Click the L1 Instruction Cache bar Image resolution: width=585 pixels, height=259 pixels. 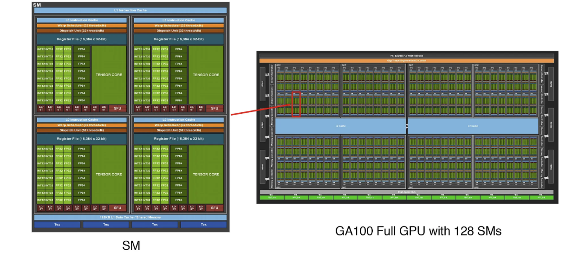[130, 10]
